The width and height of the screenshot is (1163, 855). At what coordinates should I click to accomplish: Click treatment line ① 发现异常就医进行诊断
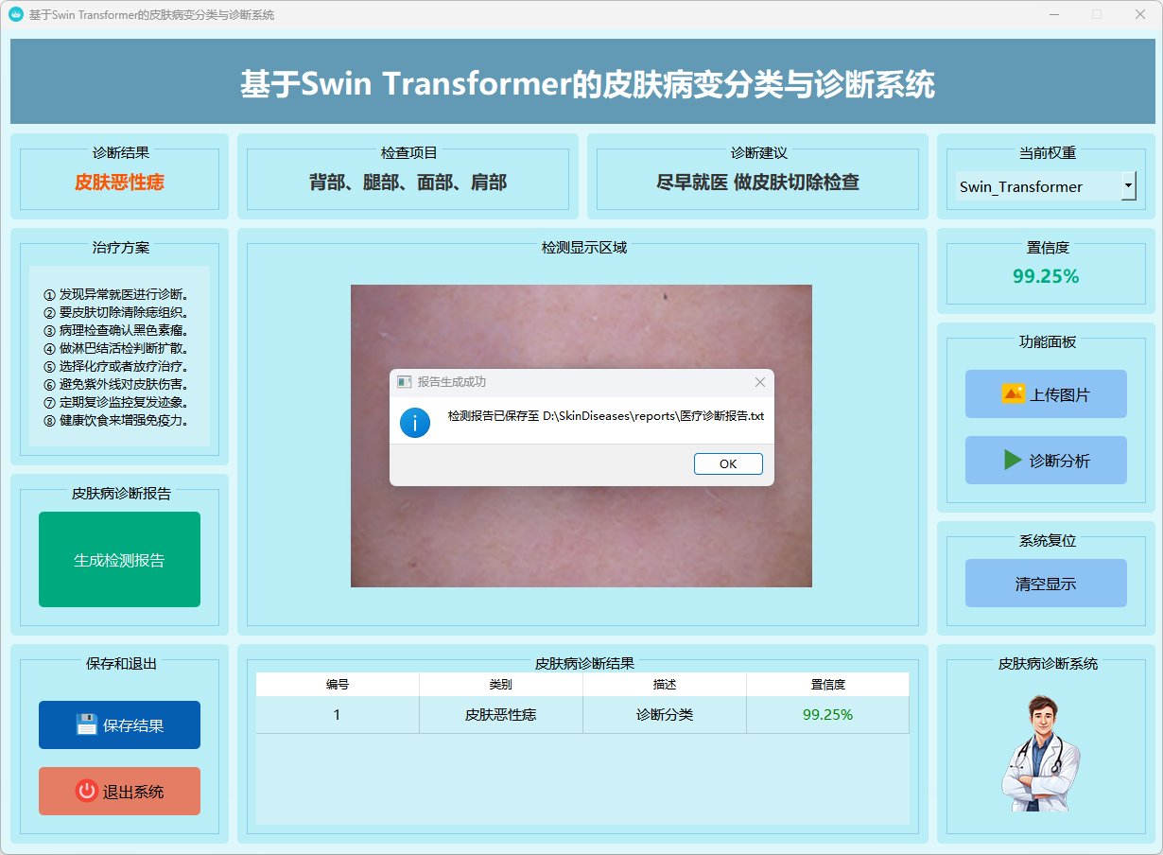[116, 294]
